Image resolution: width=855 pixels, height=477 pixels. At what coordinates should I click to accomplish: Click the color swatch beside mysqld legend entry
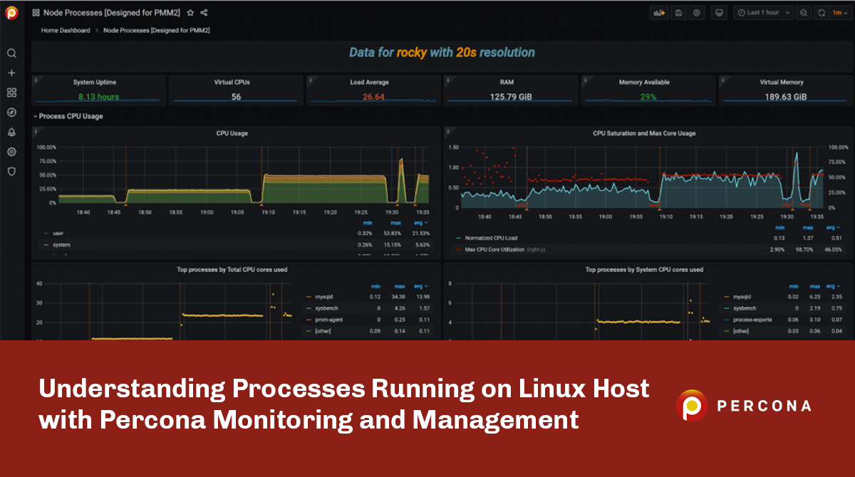point(307,296)
